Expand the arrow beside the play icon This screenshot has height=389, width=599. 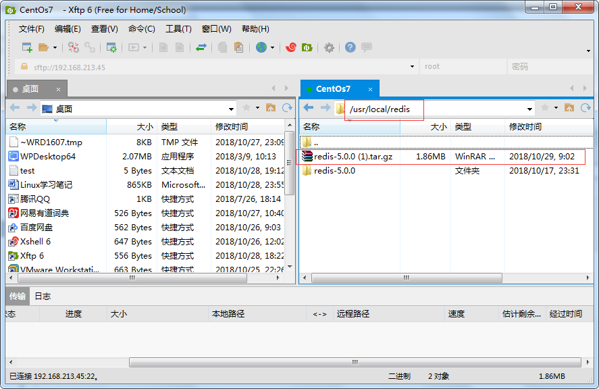coord(145,48)
